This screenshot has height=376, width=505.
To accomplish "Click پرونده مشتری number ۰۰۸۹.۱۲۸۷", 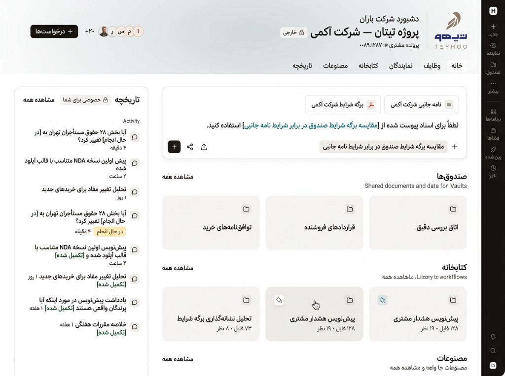I will 389,45.
